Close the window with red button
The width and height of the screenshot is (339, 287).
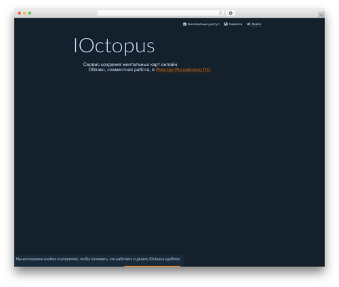tap(20, 14)
